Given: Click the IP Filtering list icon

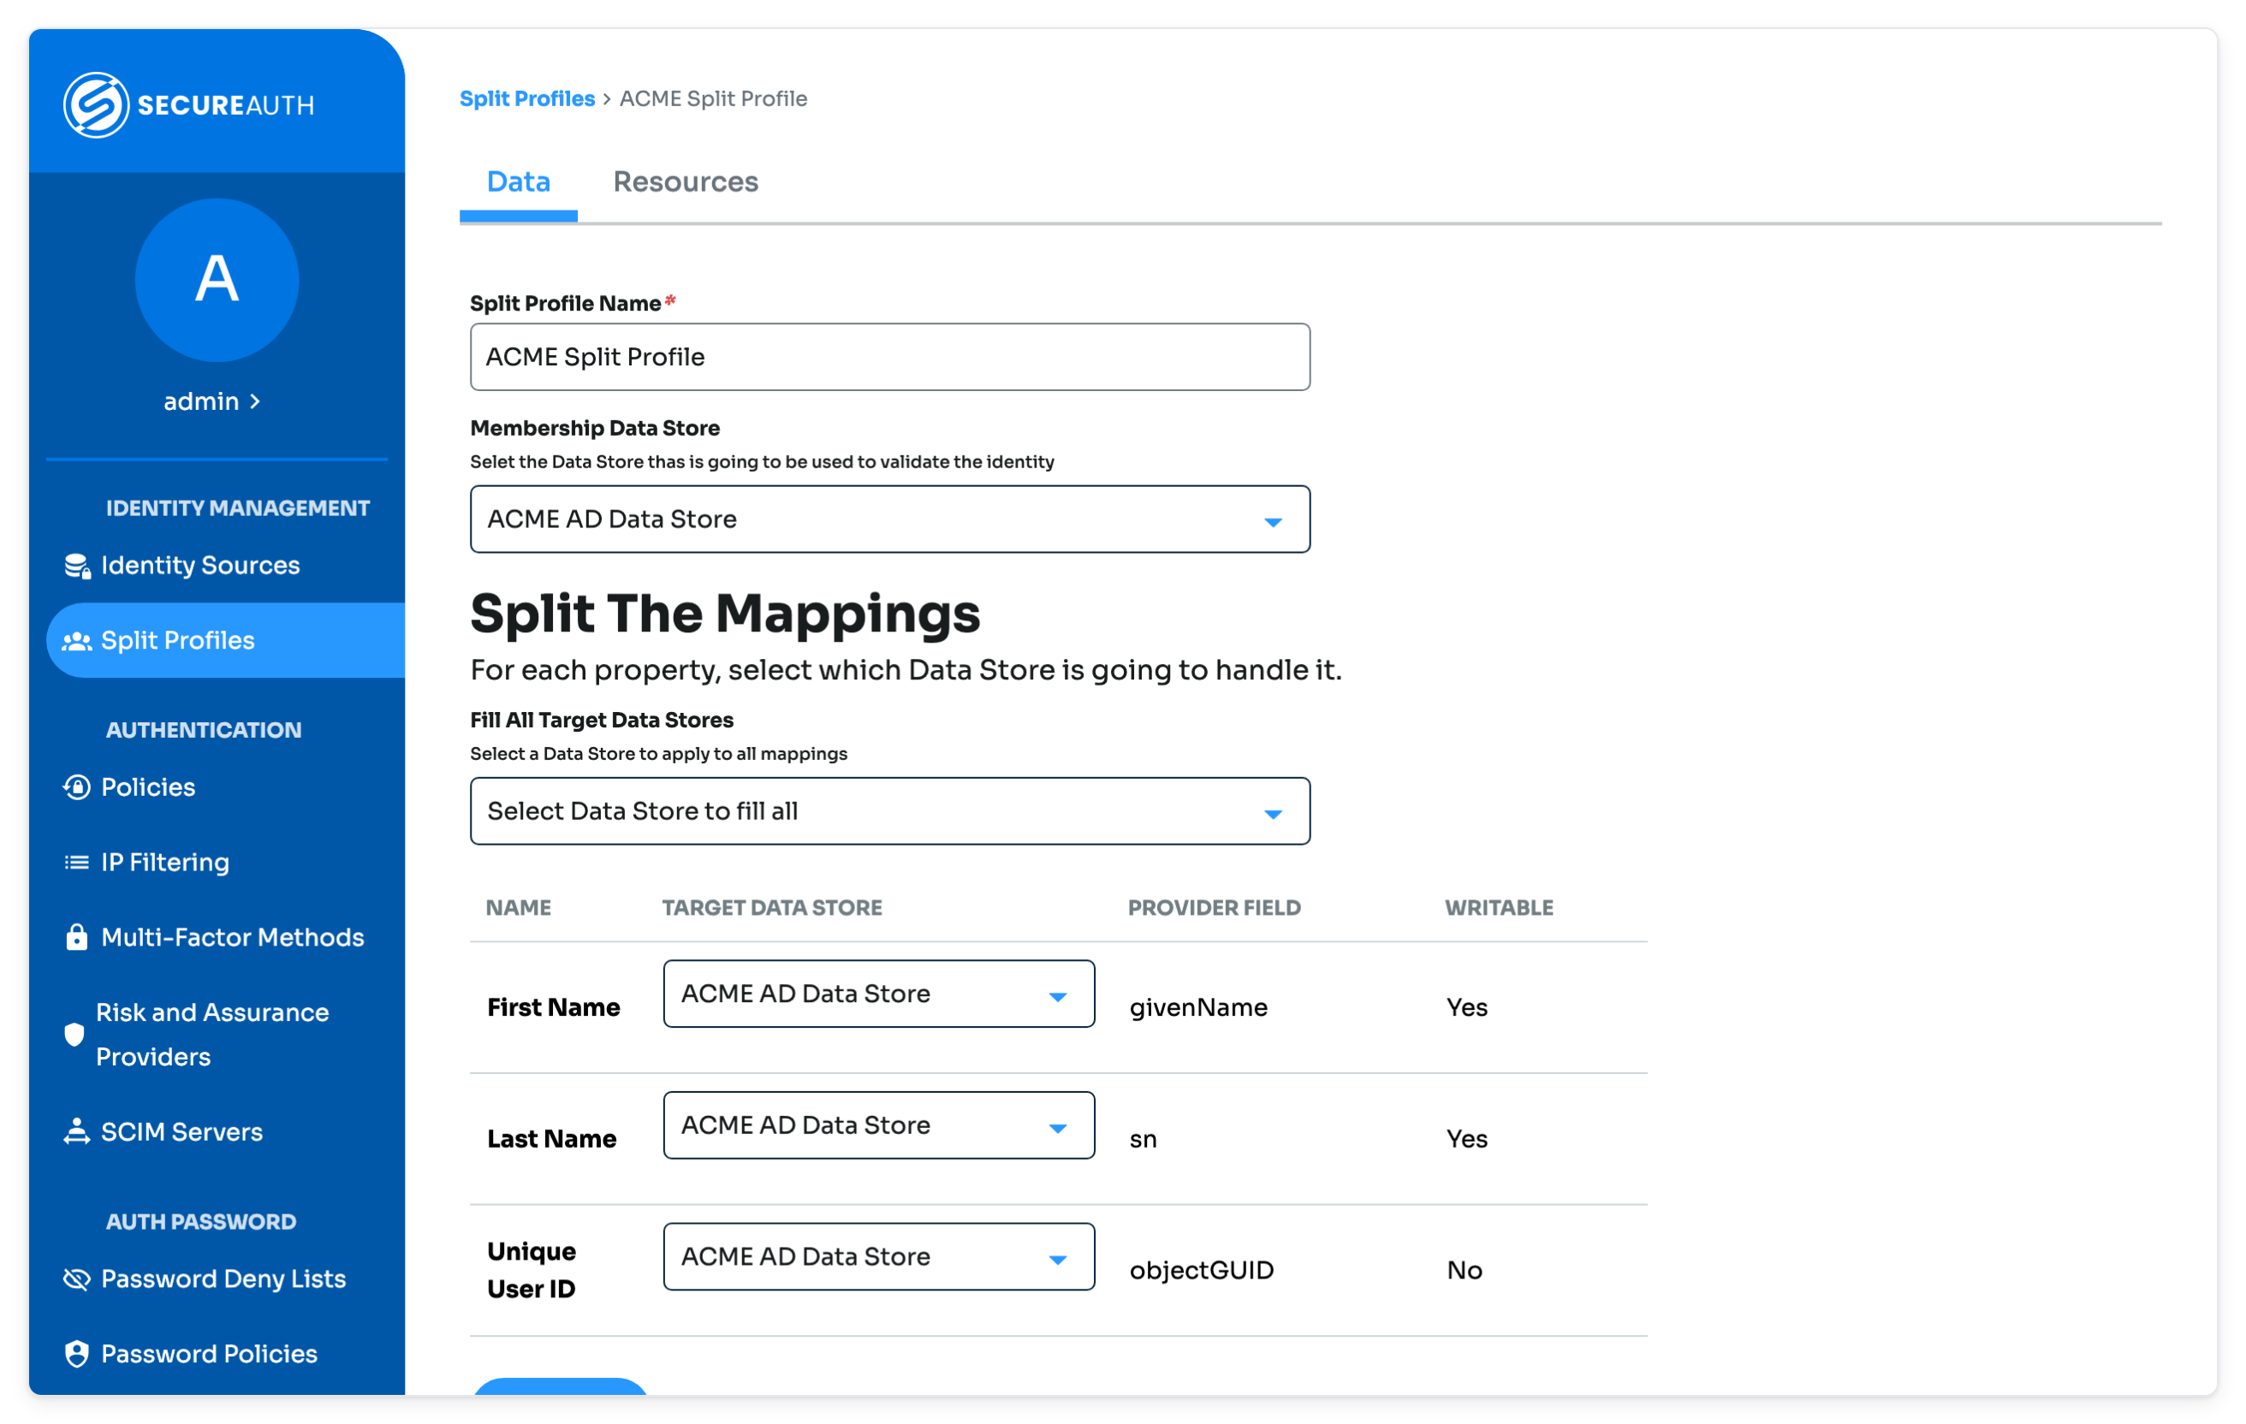Looking at the screenshot, I should (x=76, y=862).
